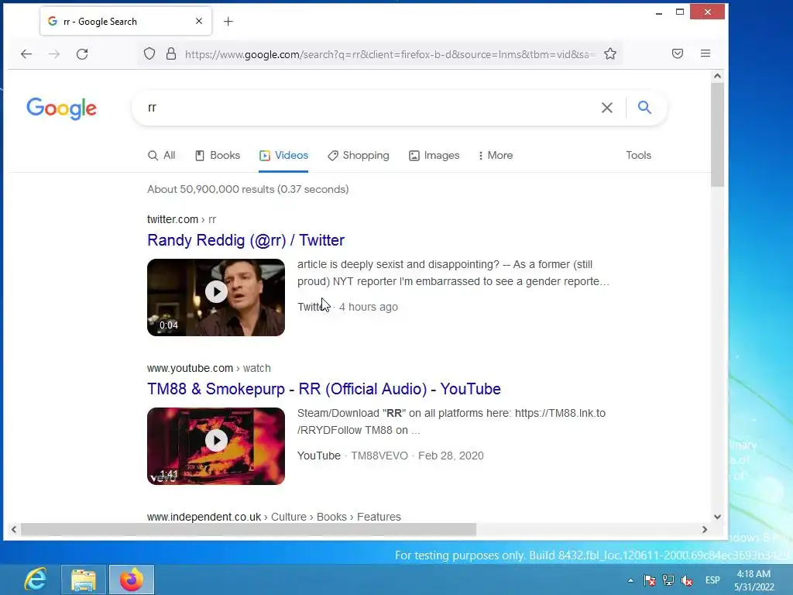The width and height of the screenshot is (793, 595).
Task: Clear the search box with the X
Action: (607, 107)
